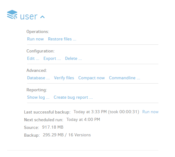Screen dimensions: 175x157
Task: Click the Backup size and 16 Versions text
Action: (x=67, y=135)
